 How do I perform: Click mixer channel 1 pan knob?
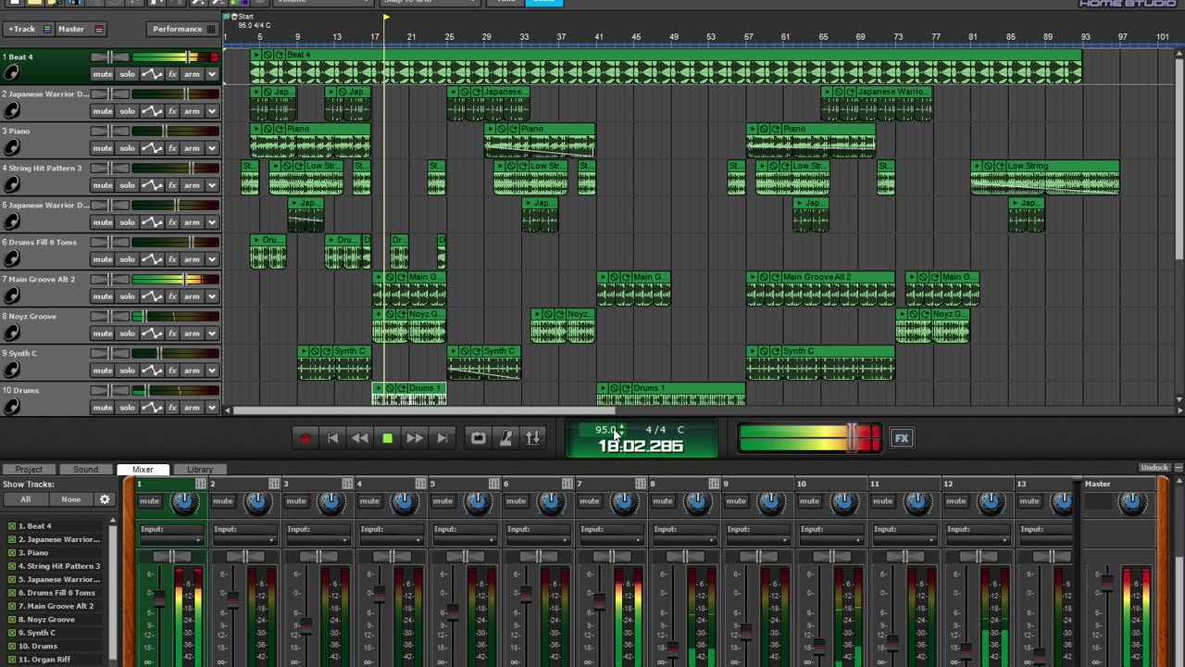point(184,502)
